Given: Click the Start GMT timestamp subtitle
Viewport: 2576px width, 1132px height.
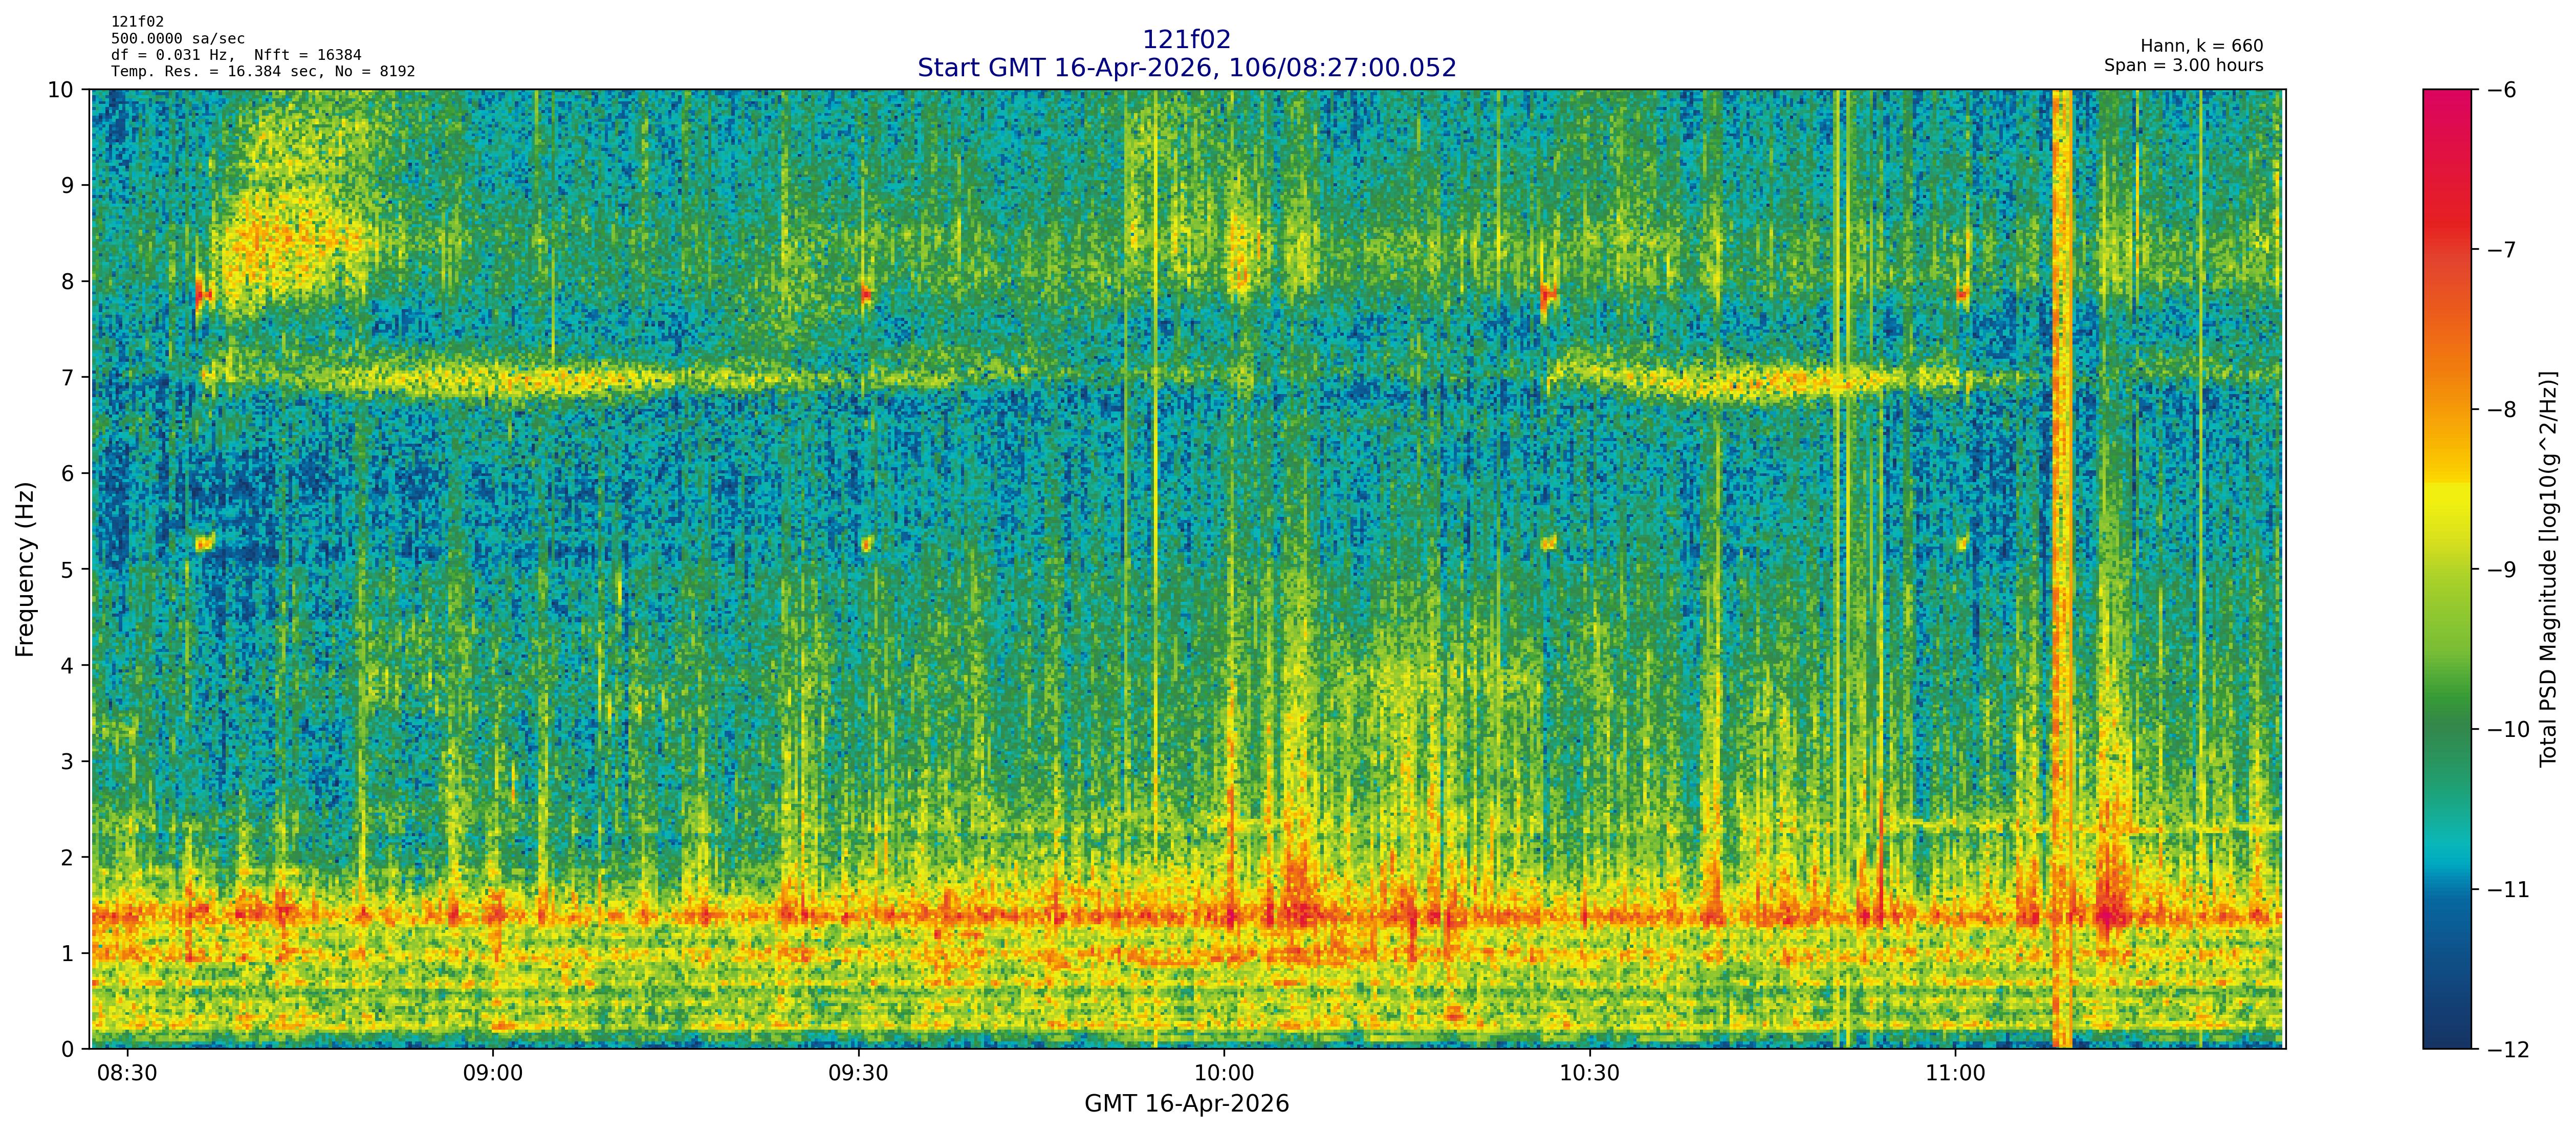Looking at the screenshot, I should click(1186, 68).
